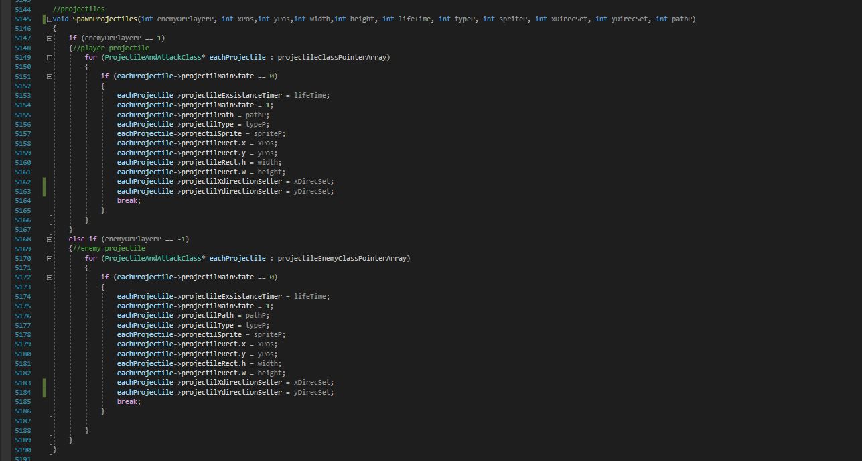Fold the if block at line 5151
This screenshot has height=461, width=862.
tap(50, 76)
